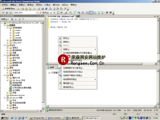The height and width of the screenshot is (120, 160).
Task: Switch to the 摘要 (Summary) tab
Action: 78,17
